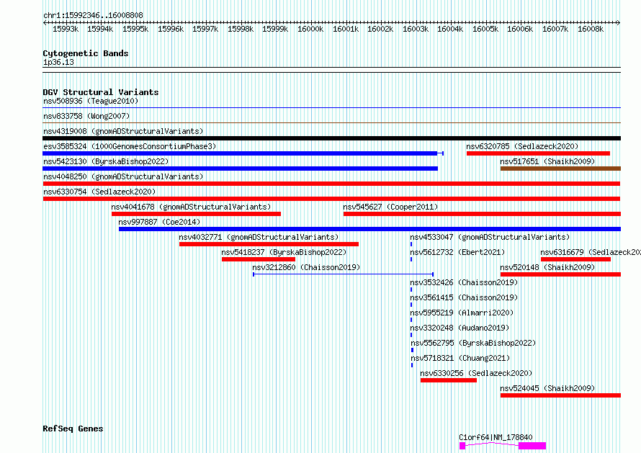Viewport: 641px width, 453px height.
Task: Click the nsv4032771 (gnomADStructuralVariants) label
Action: (259, 237)
